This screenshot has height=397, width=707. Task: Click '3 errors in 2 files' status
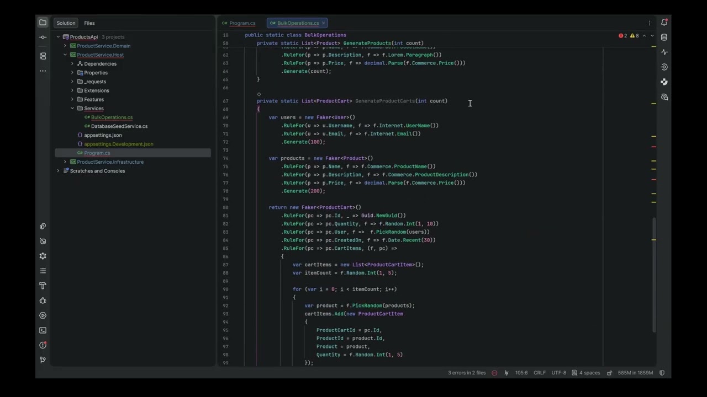467,373
